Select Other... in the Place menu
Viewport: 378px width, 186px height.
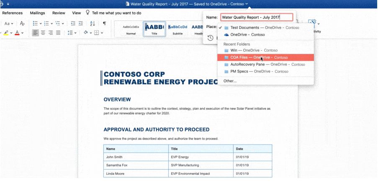click(x=266, y=81)
